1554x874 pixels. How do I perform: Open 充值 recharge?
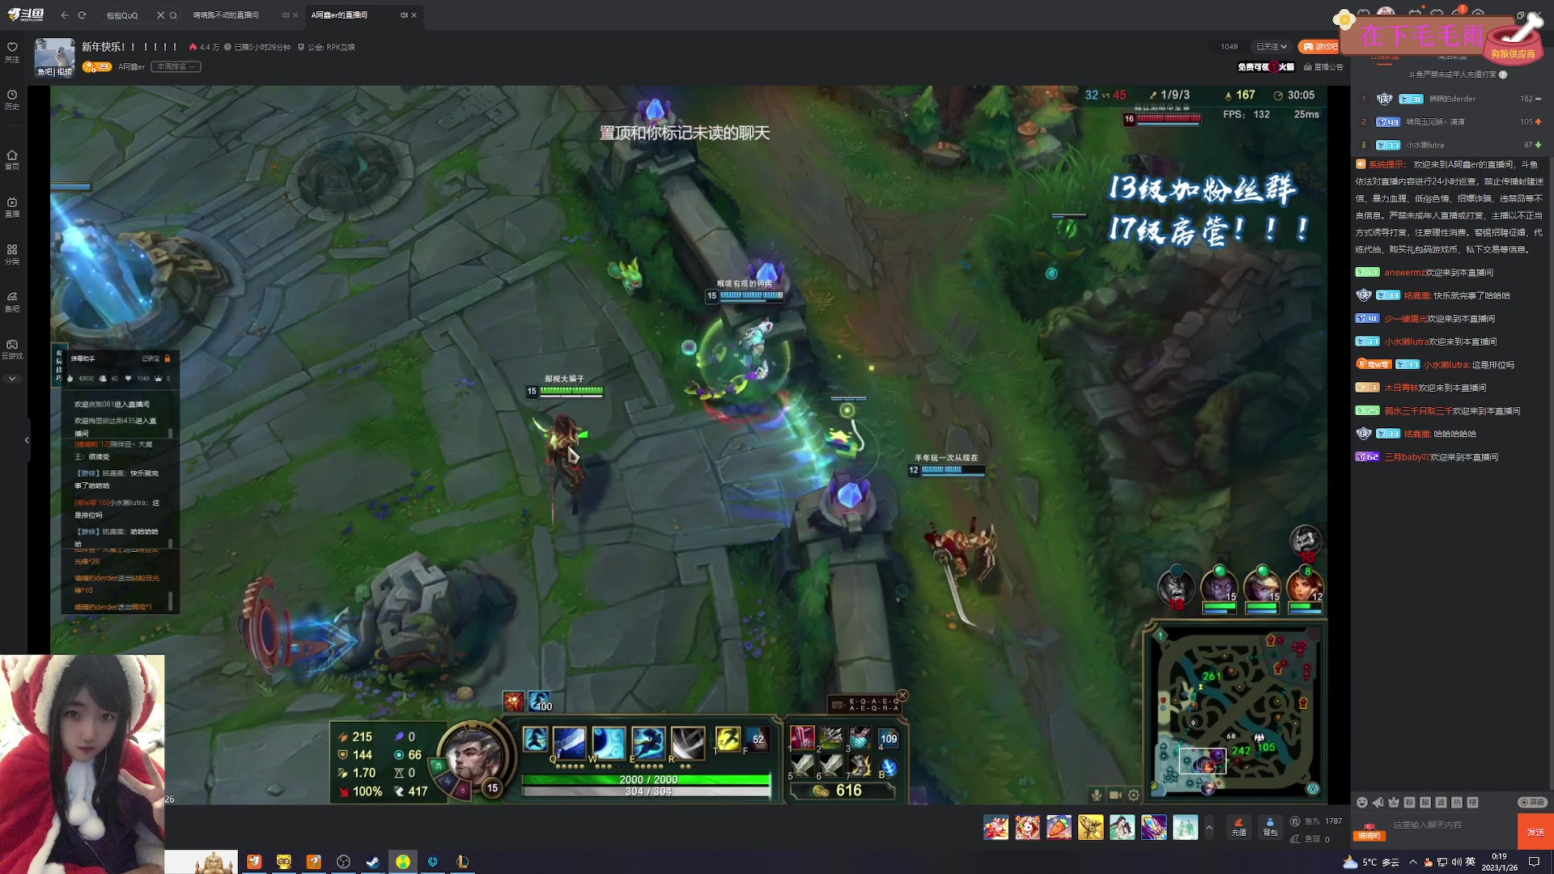click(x=1238, y=827)
